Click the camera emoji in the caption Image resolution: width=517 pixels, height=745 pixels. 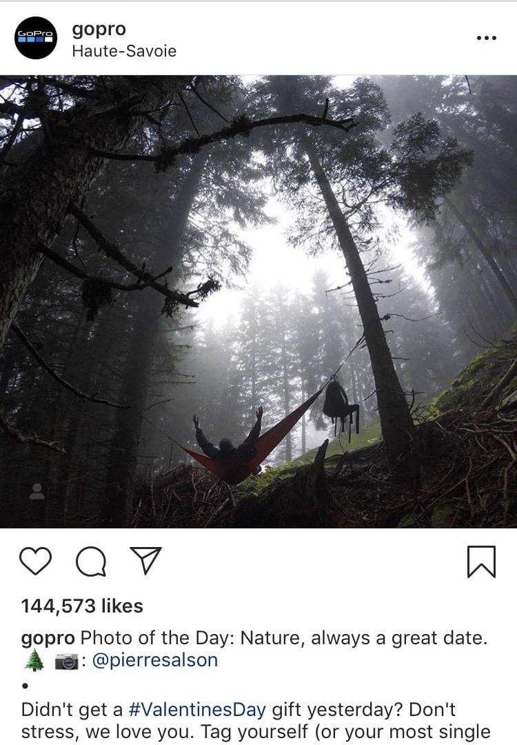[x=66, y=661]
